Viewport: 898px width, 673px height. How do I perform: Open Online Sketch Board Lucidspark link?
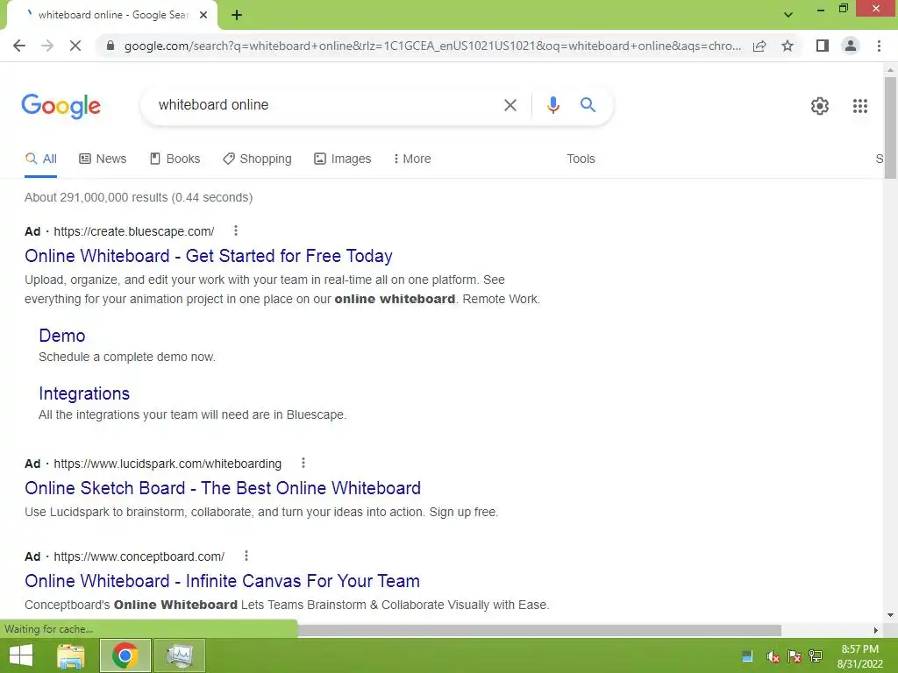pyautogui.click(x=223, y=488)
